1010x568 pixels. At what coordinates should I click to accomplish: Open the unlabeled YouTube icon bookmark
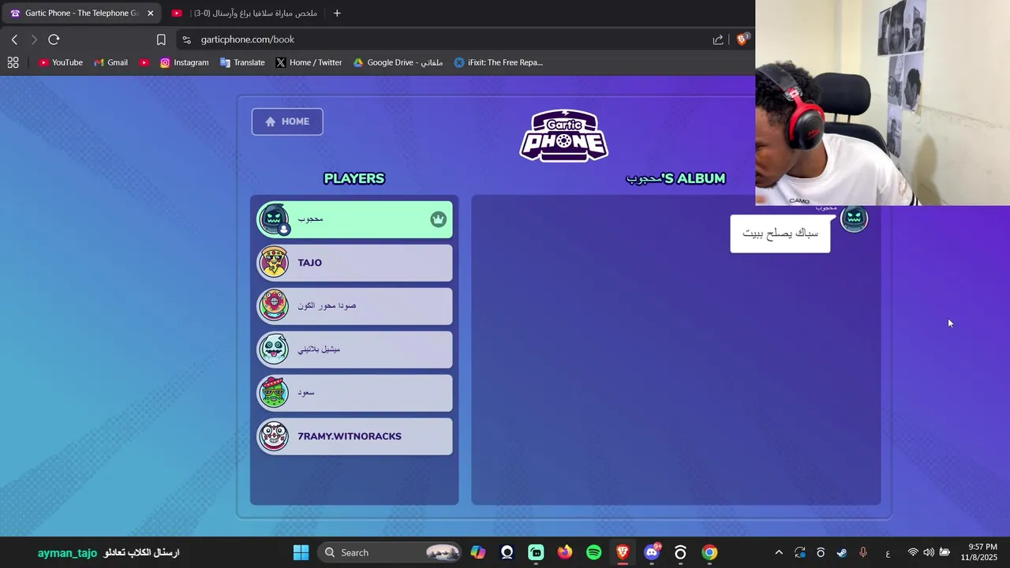[x=144, y=62]
